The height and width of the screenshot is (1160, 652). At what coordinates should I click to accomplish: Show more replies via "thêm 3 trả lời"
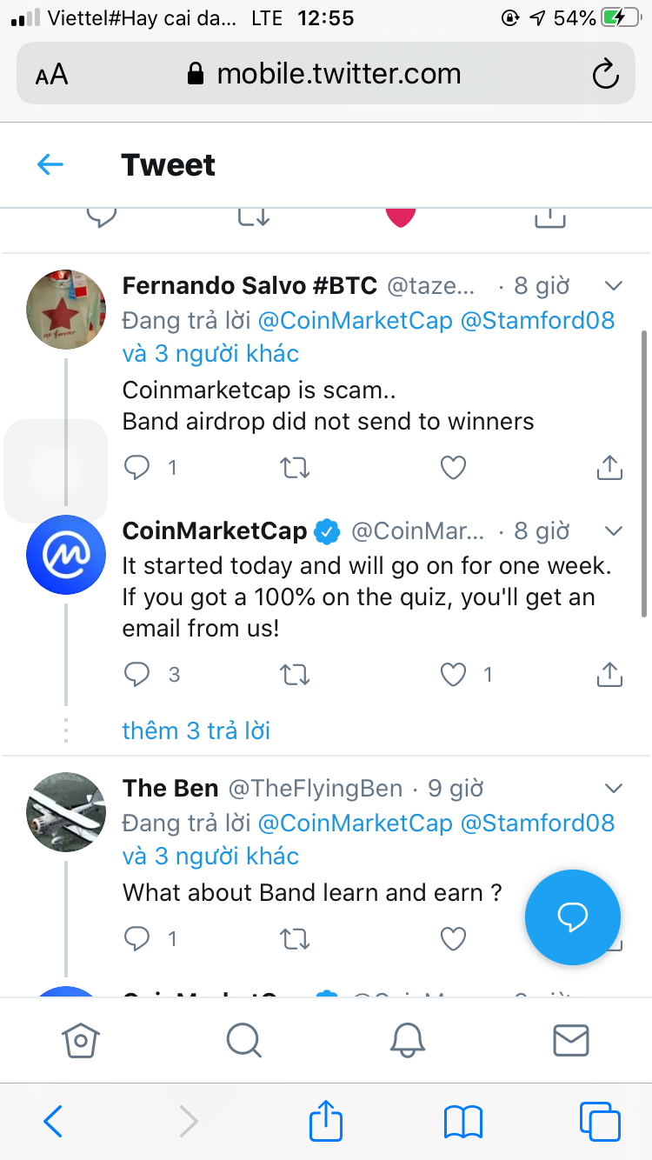196,730
